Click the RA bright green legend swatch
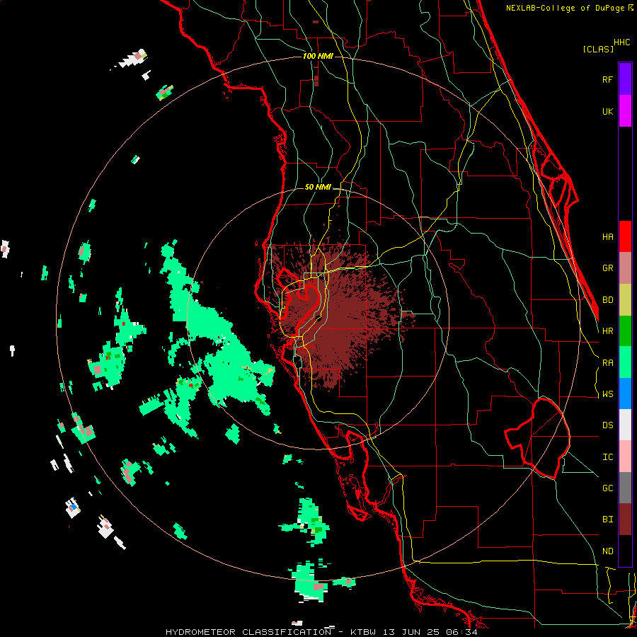The width and height of the screenshot is (637, 637). [625, 362]
